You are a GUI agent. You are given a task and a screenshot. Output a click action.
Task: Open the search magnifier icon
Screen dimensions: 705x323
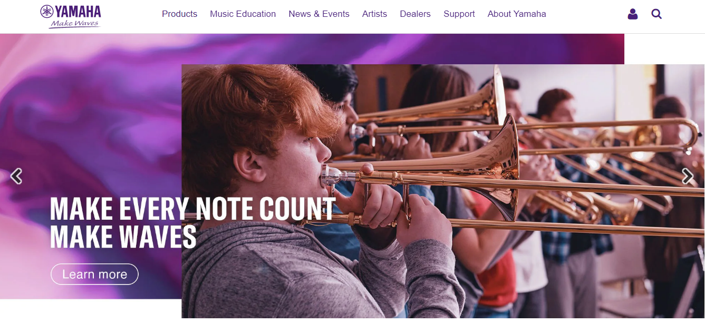[x=656, y=14]
